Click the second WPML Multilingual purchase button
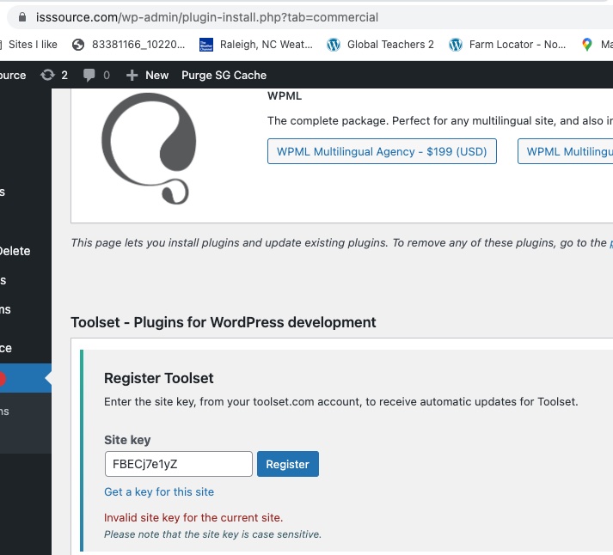The image size is (613, 555). pos(566,151)
